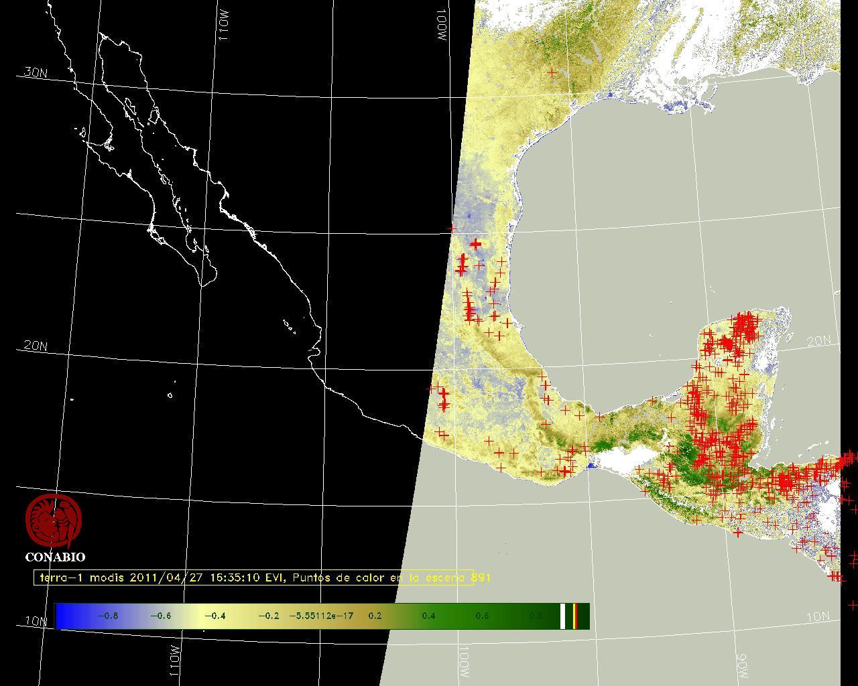
Task: Click the -0.4 value on the color scale
Action: click(214, 616)
